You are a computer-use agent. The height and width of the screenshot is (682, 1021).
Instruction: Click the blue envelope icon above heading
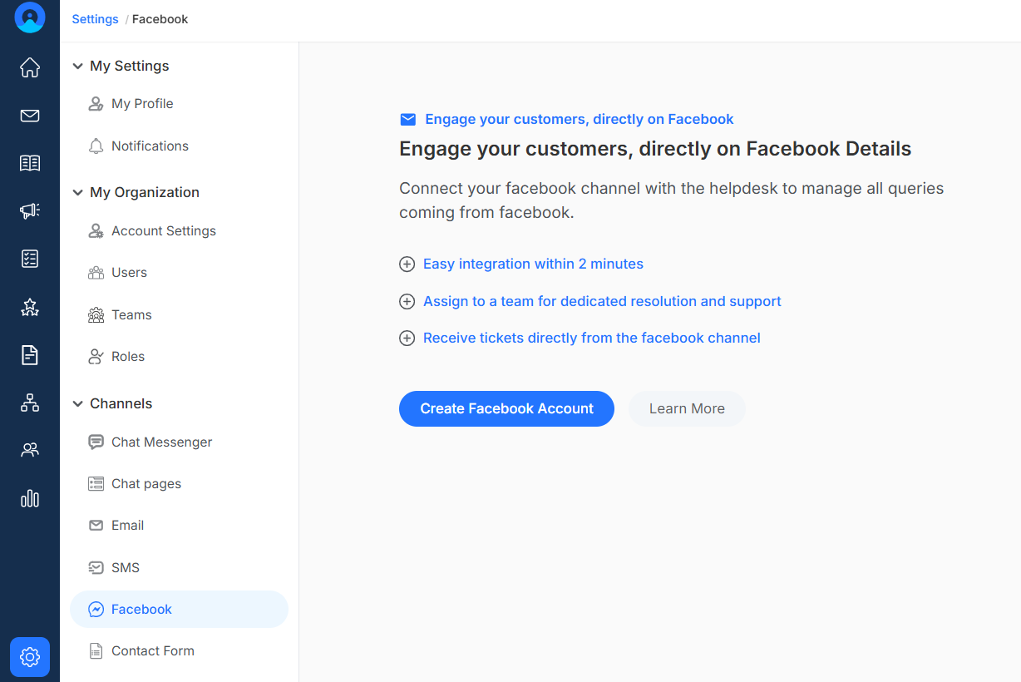[408, 120]
